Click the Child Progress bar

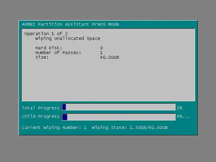pos(118,117)
